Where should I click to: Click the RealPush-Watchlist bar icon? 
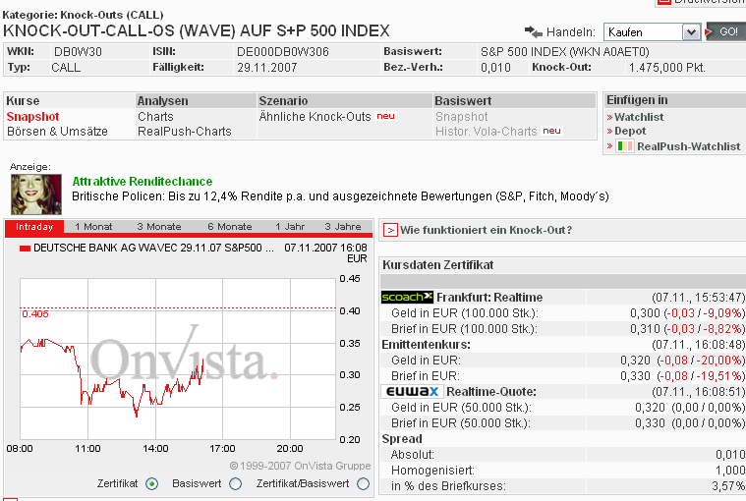(624, 146)
